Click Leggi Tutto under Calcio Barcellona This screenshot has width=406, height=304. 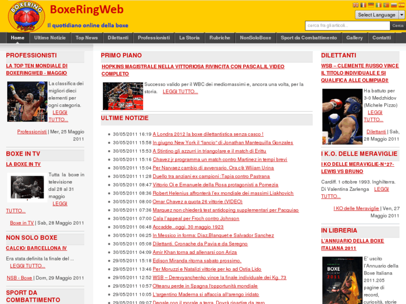[x=27, y=266]
